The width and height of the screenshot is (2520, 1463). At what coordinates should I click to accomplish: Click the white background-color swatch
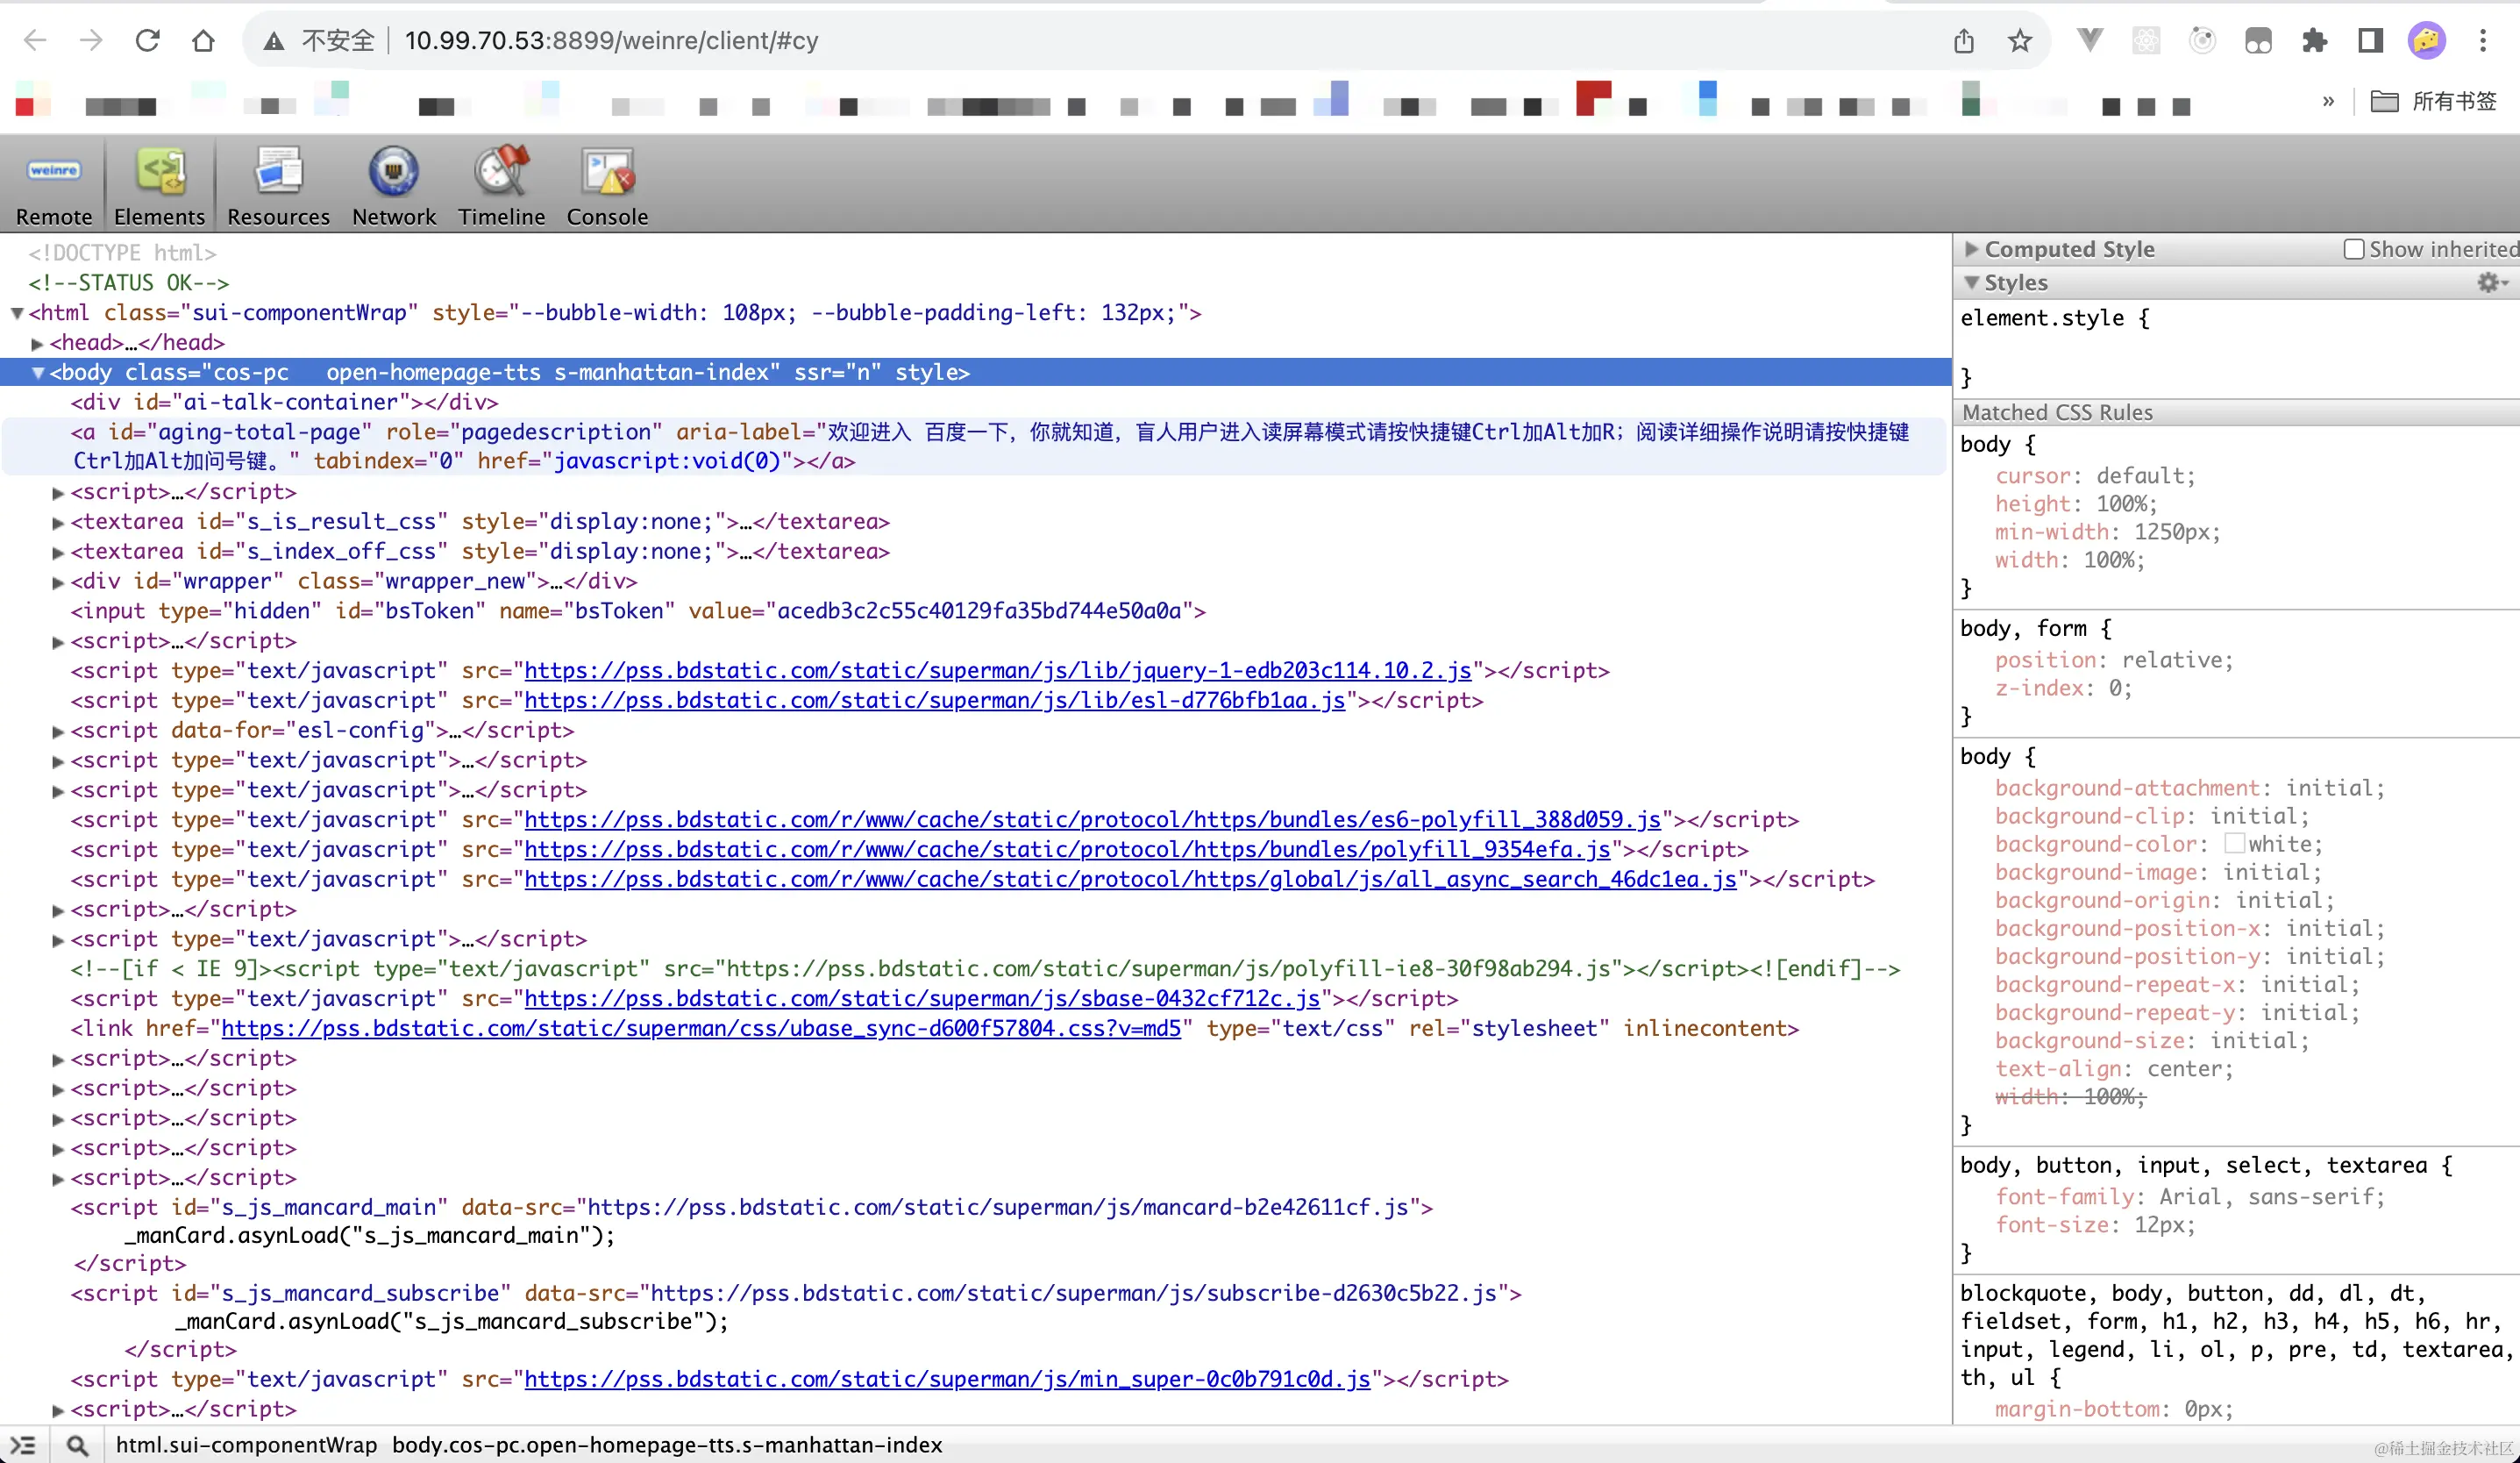pos(2234,844)
